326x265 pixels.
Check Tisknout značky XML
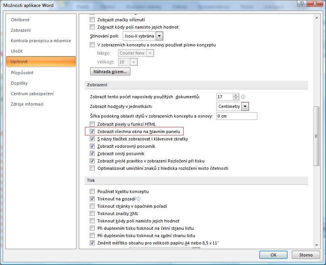(92, 214)
